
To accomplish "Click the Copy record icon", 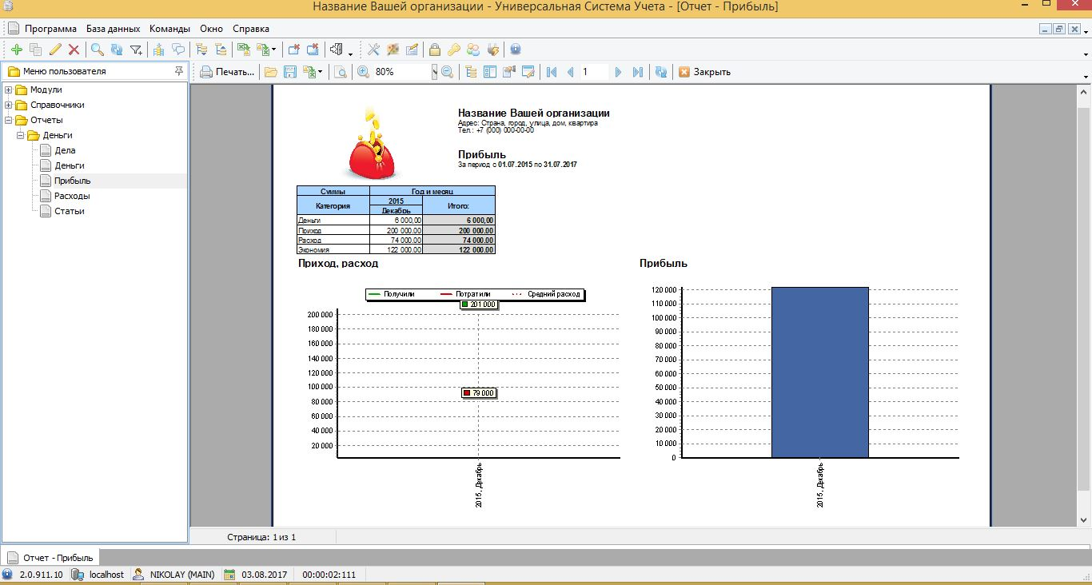I will [x=36, y=50].
